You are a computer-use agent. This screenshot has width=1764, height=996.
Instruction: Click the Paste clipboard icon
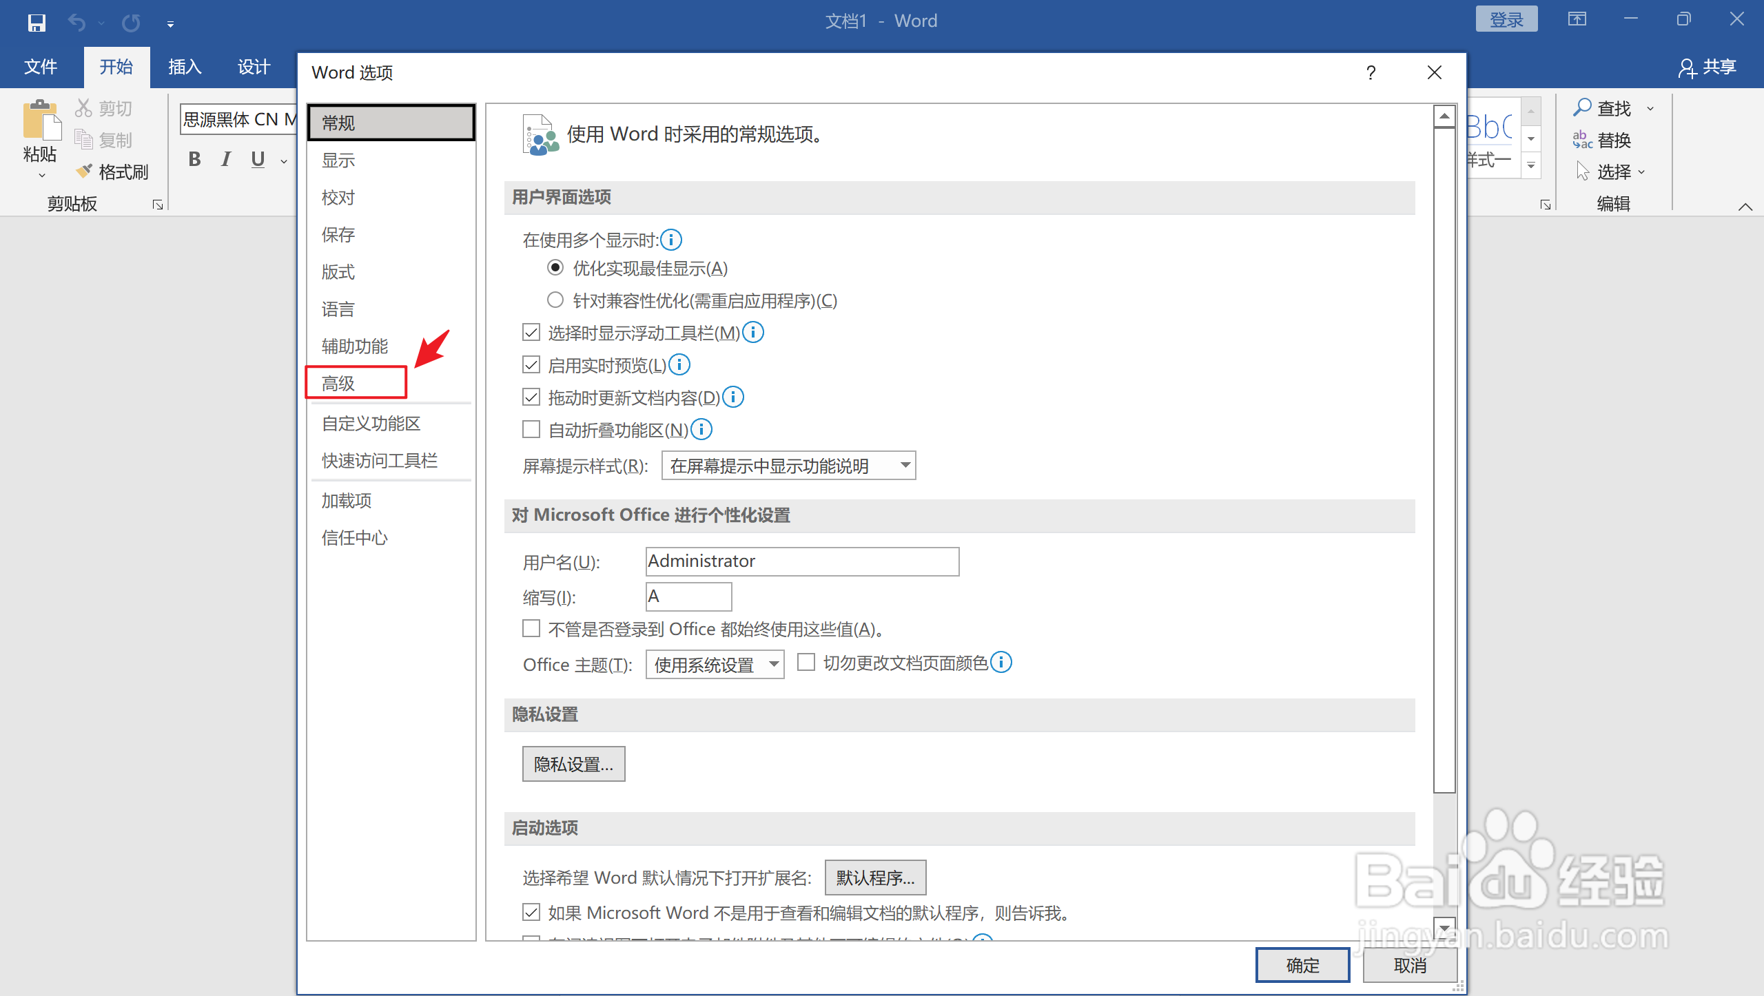(41, 120)
